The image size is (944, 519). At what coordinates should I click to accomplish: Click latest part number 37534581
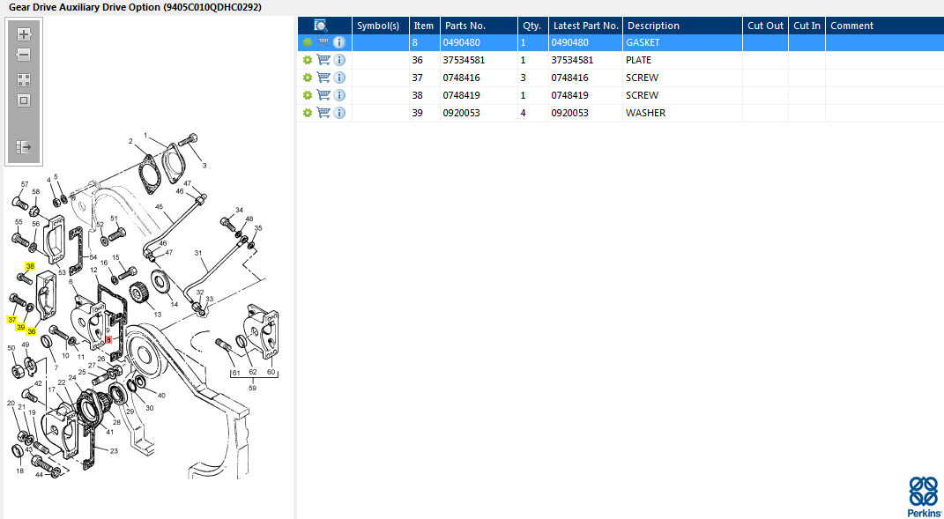(x=572, y=60)
